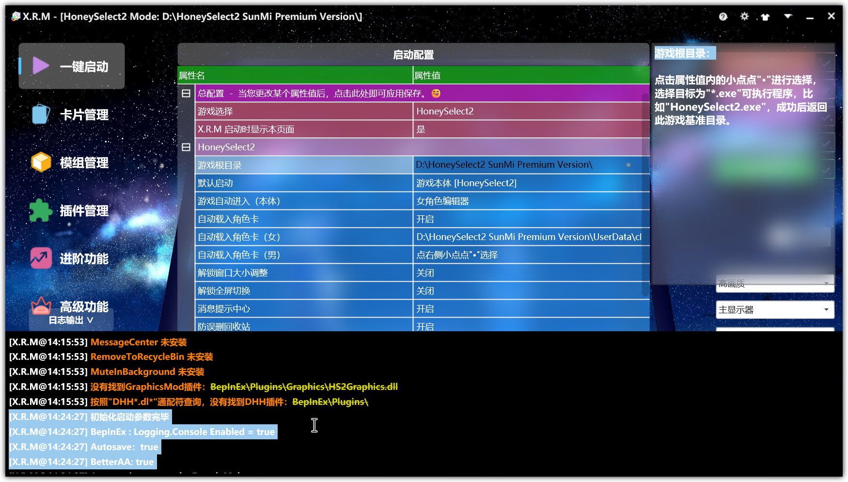Click the 模组管理 yellow box icon
The image size is (848, 482).
pos(41,162)
